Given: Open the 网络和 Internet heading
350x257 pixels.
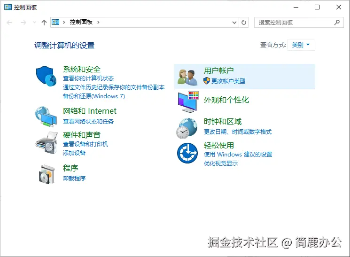Looking at the screenshot, I should click(90, 111).
